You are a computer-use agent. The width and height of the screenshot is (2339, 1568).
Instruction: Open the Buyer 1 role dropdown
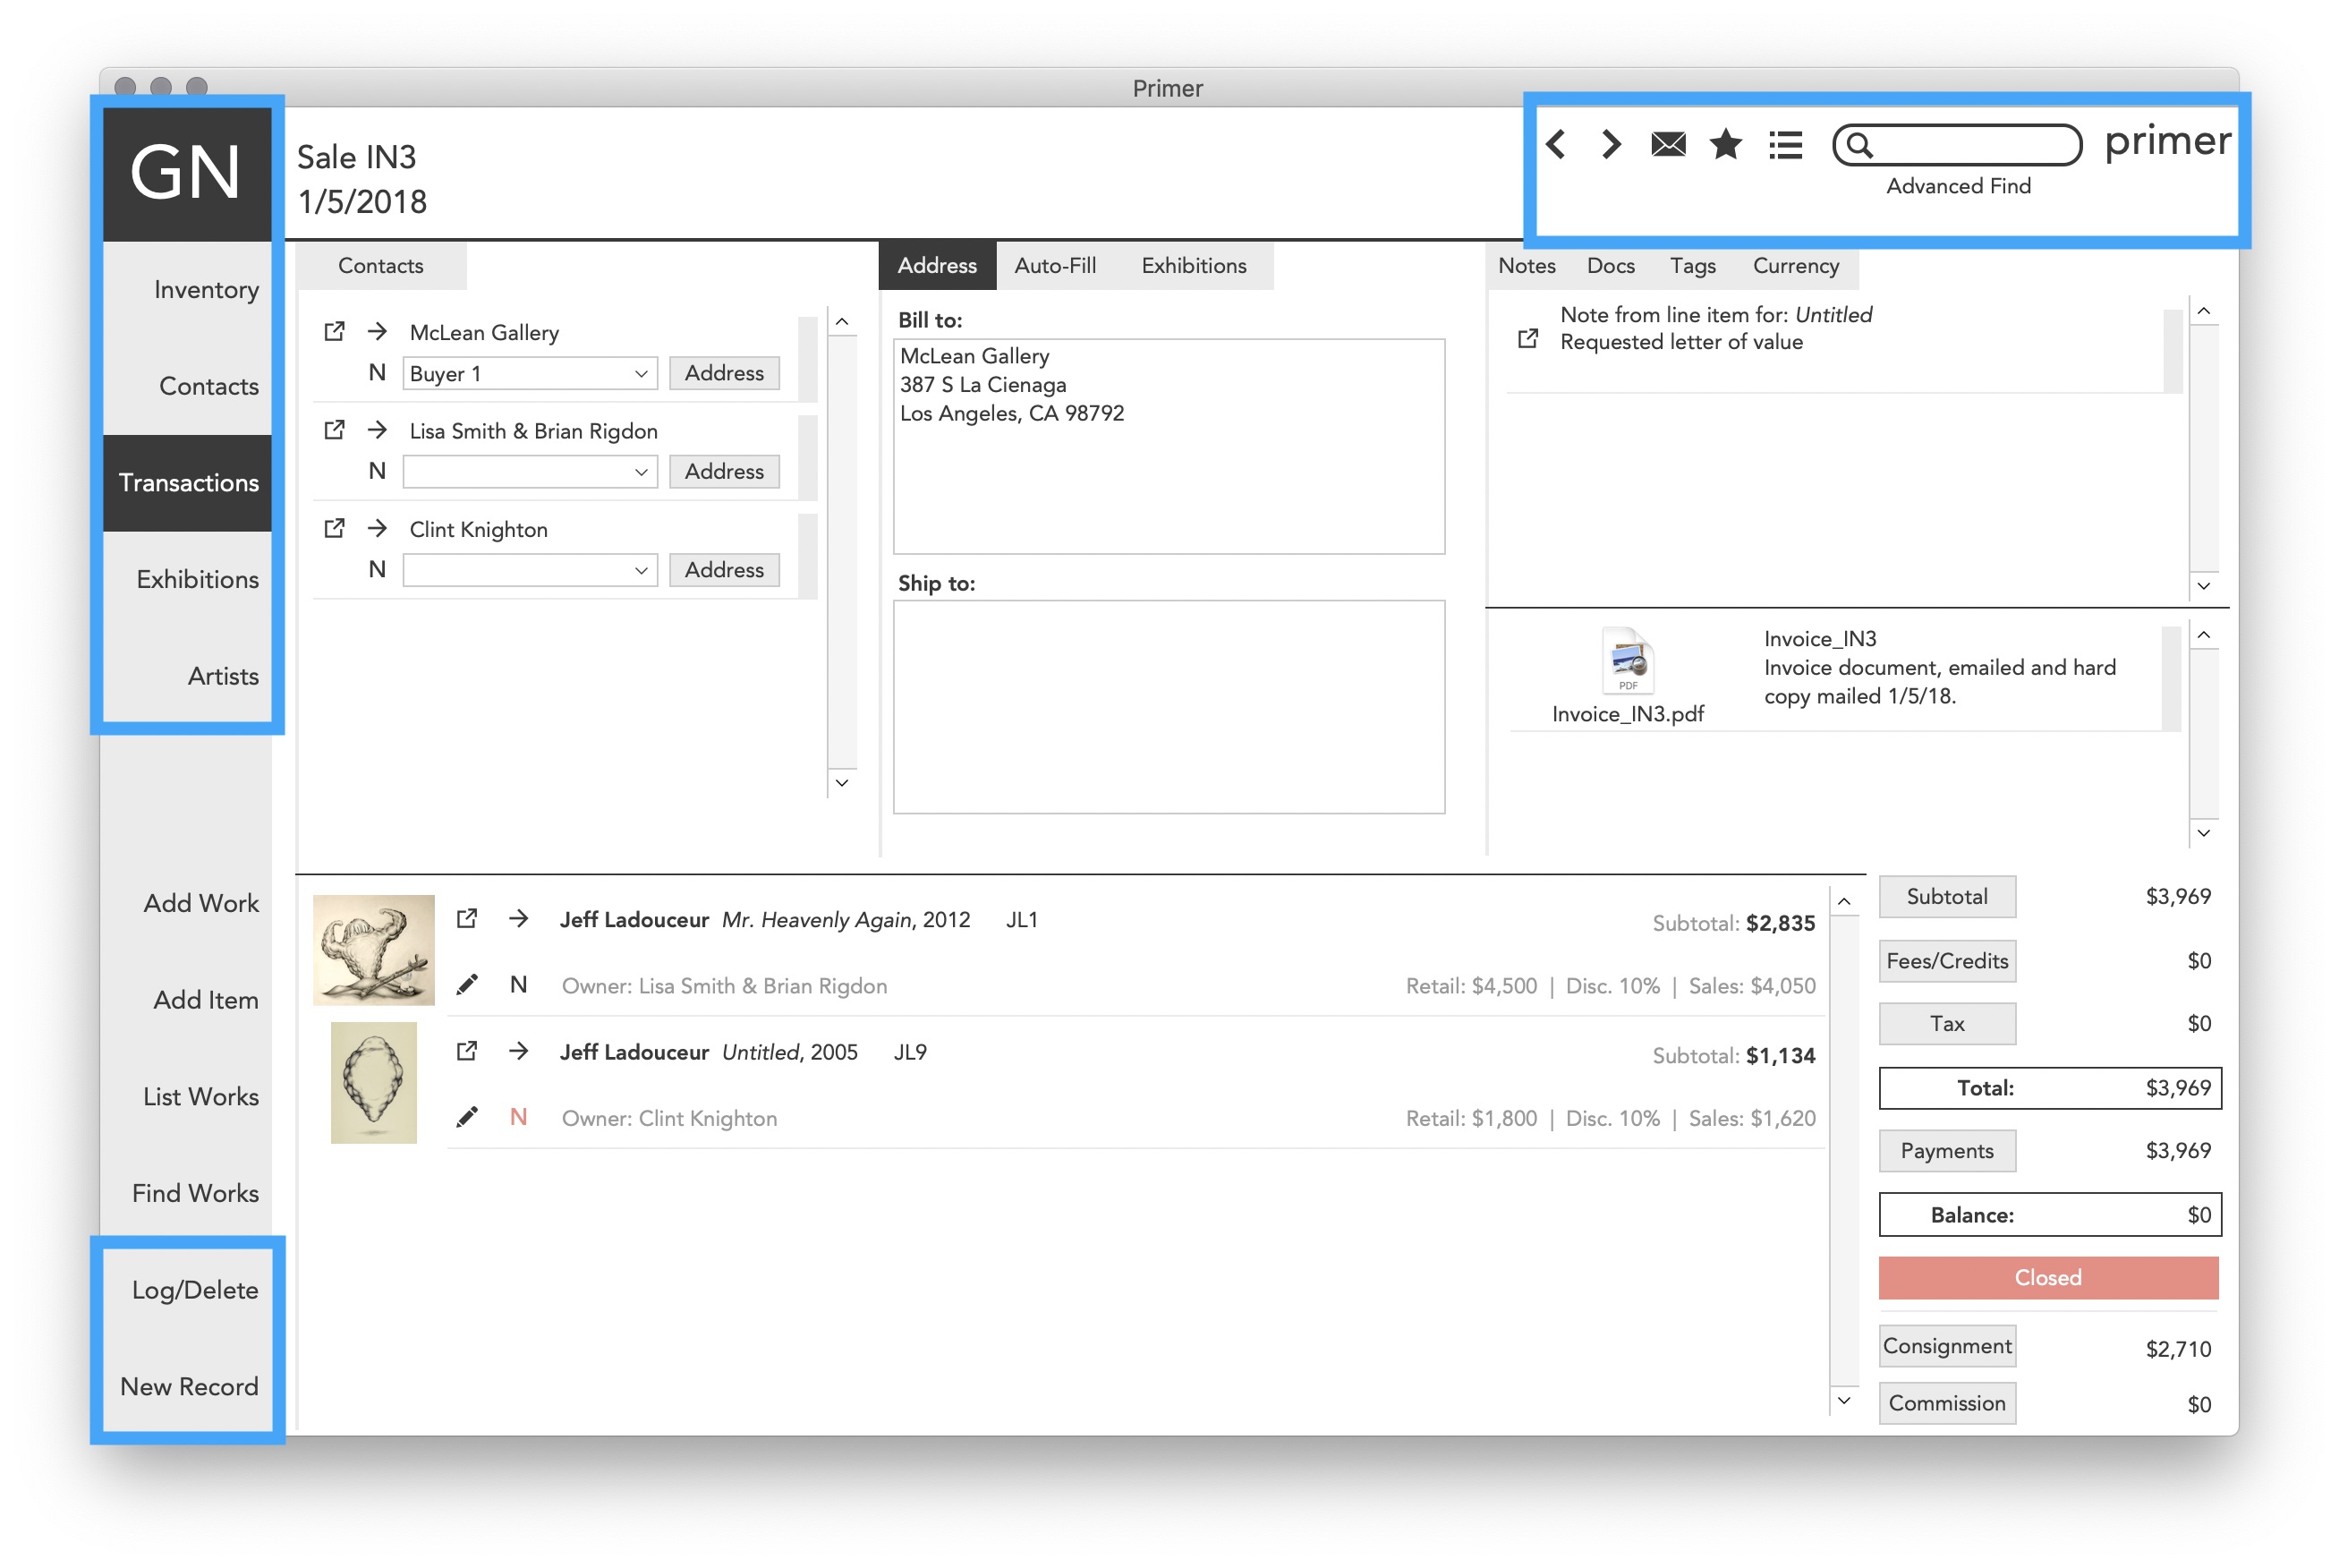coord(530,373)
